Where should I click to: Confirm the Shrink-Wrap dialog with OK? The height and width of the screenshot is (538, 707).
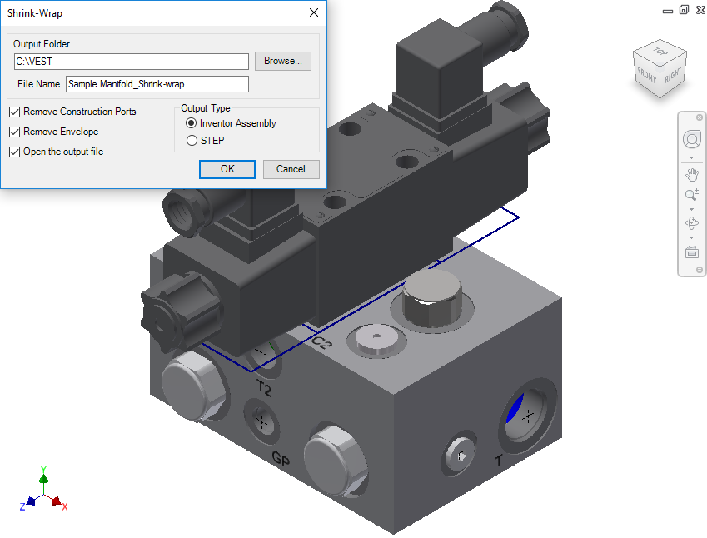227,169
